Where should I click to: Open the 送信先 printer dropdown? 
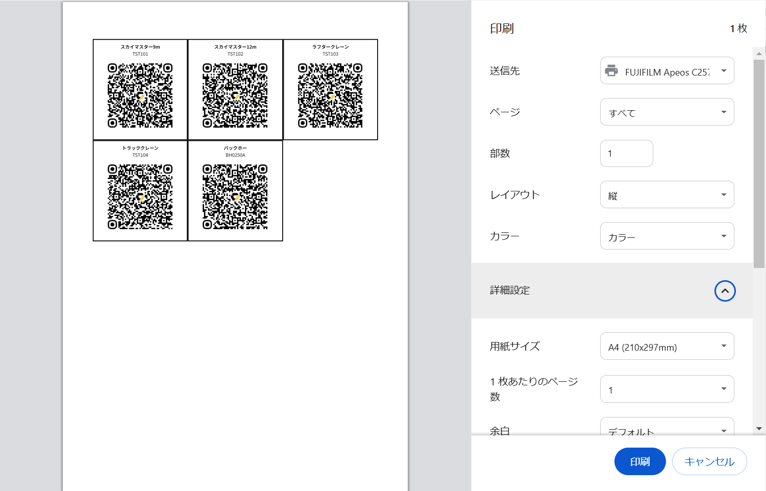666,71
